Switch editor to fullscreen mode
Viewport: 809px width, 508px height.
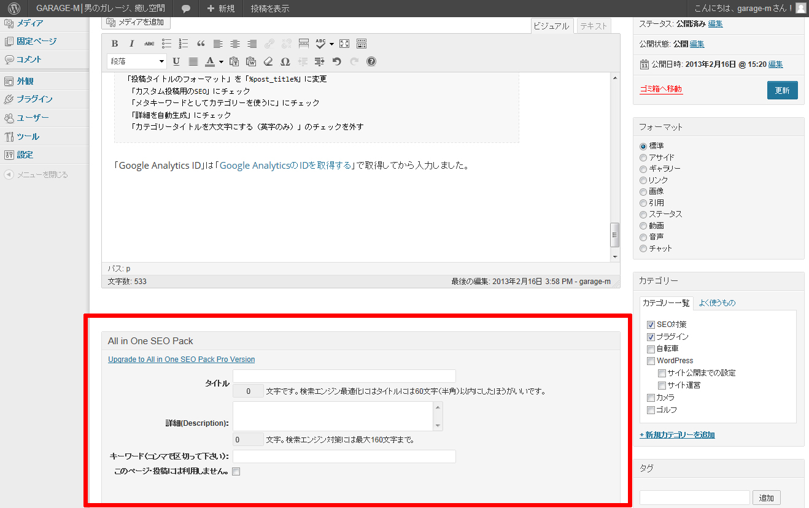click(344, 44)
